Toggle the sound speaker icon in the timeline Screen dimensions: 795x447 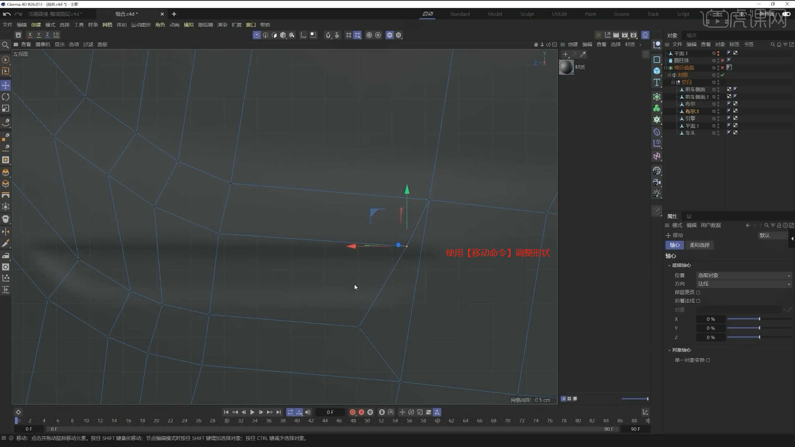(x=308, y=412)
